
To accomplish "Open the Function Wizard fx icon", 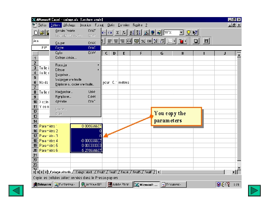I will [124, 32].
